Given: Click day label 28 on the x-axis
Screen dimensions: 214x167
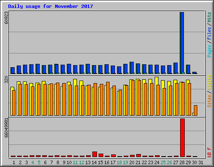Looking at the screenshot, I should (182, 162).
